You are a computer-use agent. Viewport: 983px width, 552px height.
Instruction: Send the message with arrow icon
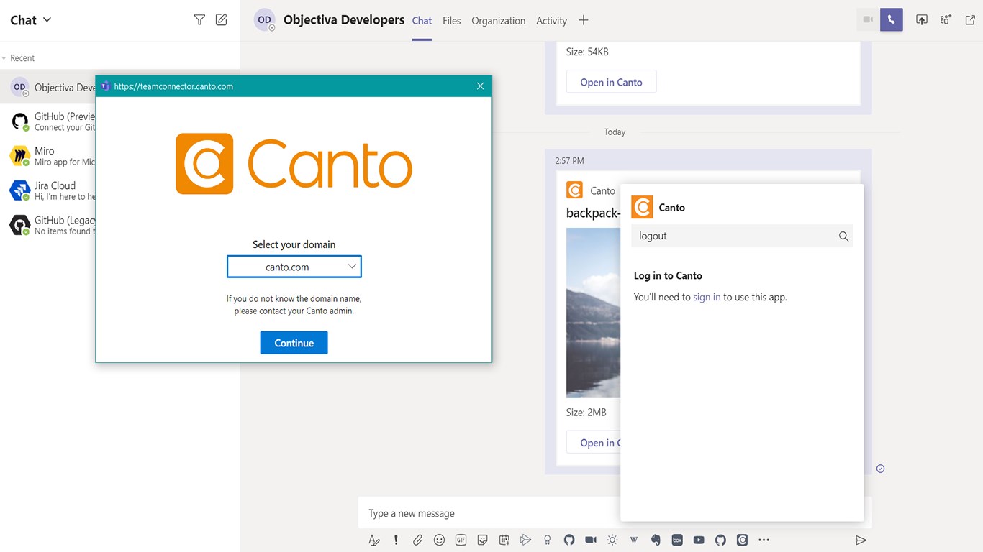point(861,540)
